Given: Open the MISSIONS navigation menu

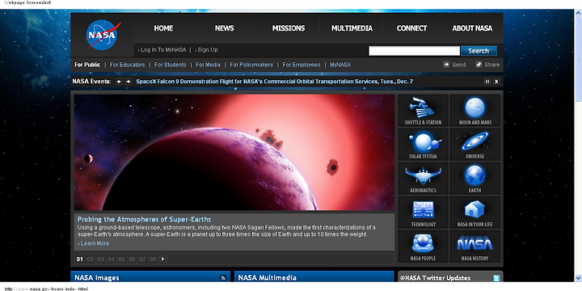Looking at the screenshot, I should (289, 28).
